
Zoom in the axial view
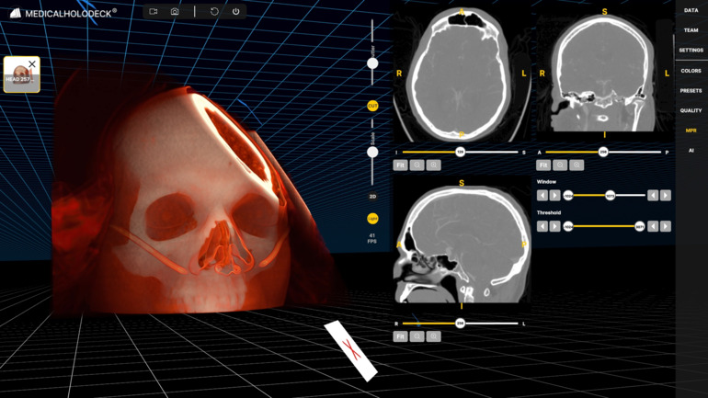[433, 165]
